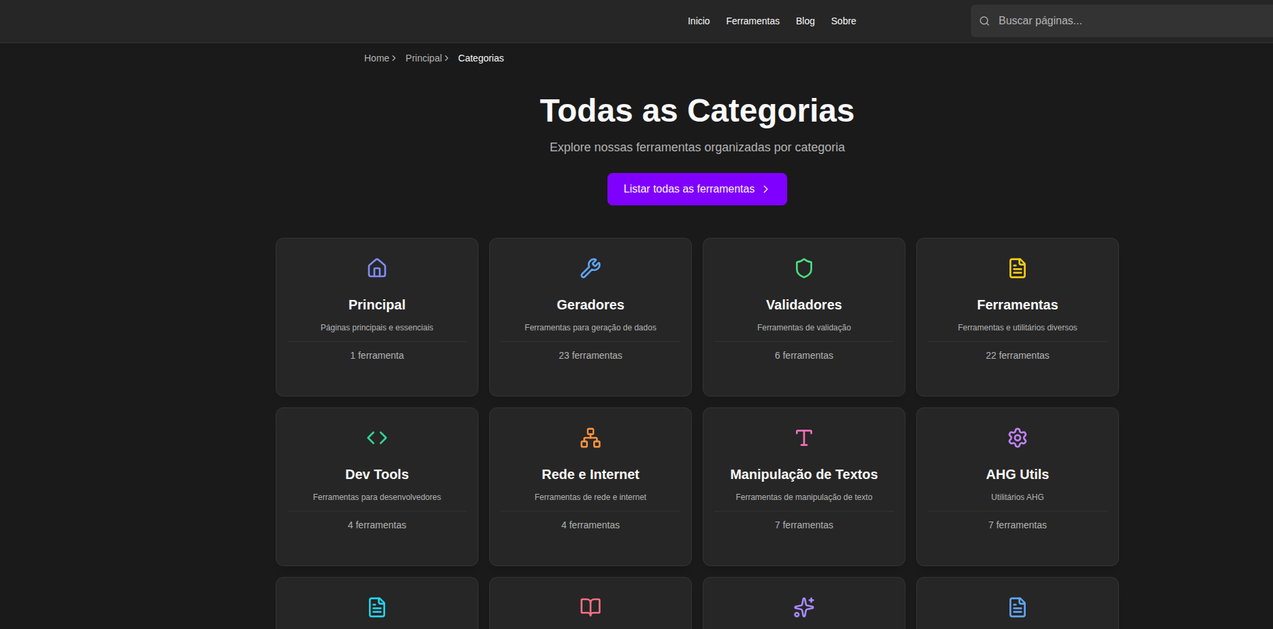Navigate to Home in breadcrumb
The height and width of the screenshot is (629, 1273).
click(376, 58)
